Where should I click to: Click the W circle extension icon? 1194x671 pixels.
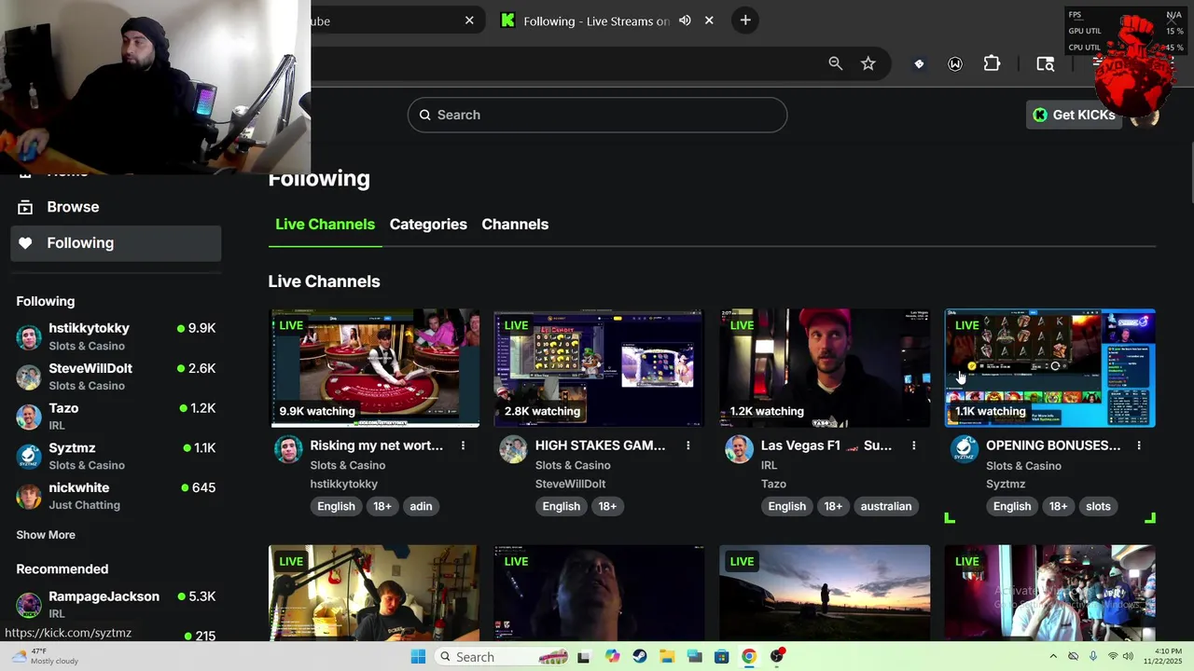955,64
